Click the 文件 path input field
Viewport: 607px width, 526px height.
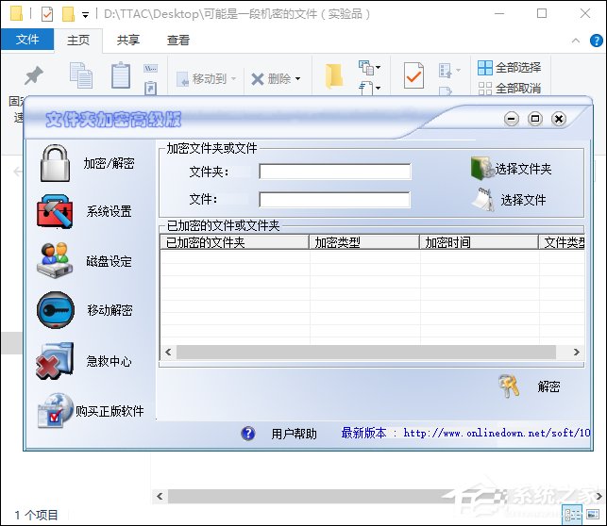[x=334, y=200]
